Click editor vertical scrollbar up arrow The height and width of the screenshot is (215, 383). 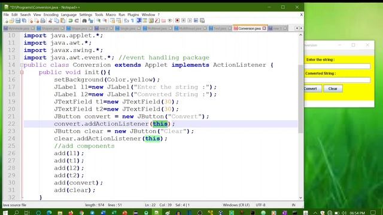(300, 35)
